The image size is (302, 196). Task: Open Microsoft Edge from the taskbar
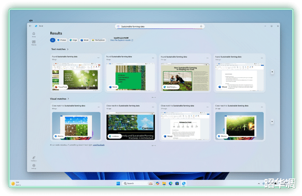pos(170,183)
